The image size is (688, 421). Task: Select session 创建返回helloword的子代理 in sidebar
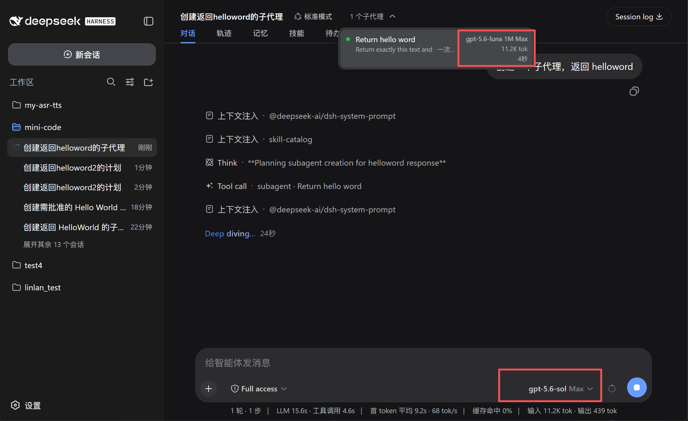tap(82, 148)
